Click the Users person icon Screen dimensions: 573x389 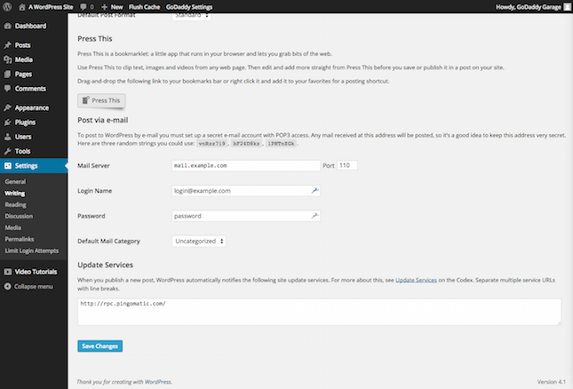coord(7,137)
